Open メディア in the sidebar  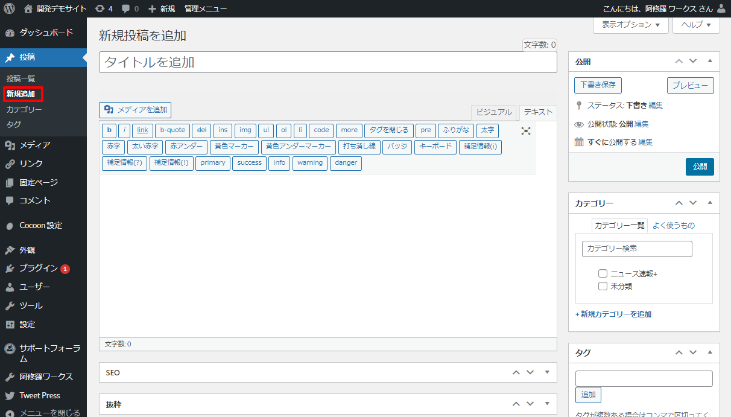43,145
